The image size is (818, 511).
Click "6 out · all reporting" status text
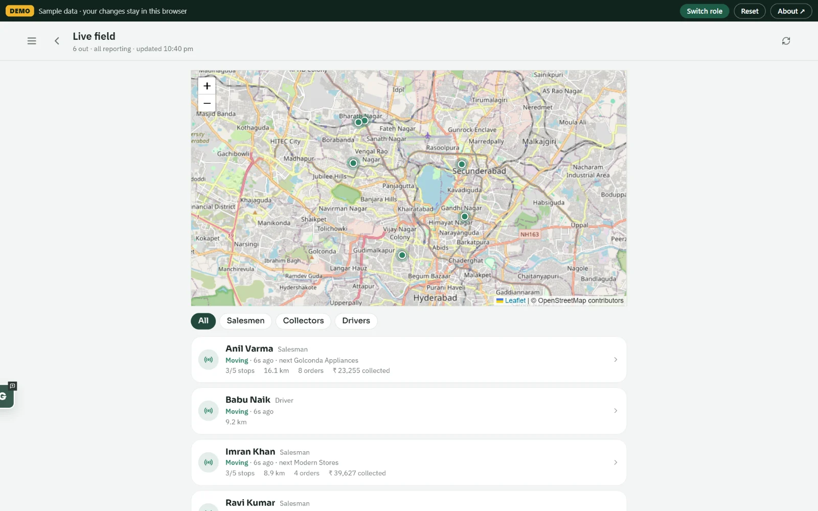pos(102,49)
